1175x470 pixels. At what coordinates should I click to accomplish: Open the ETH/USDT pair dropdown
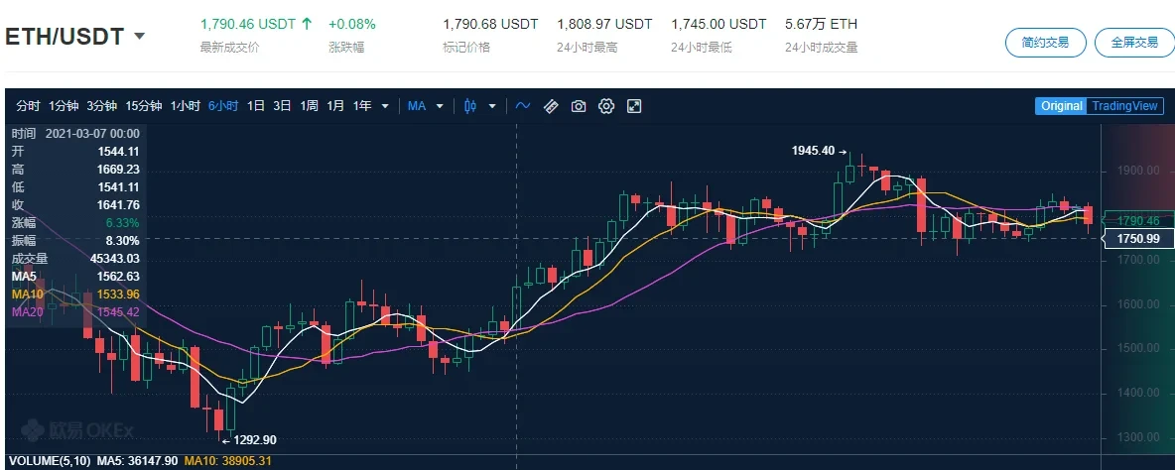point(139,37)
